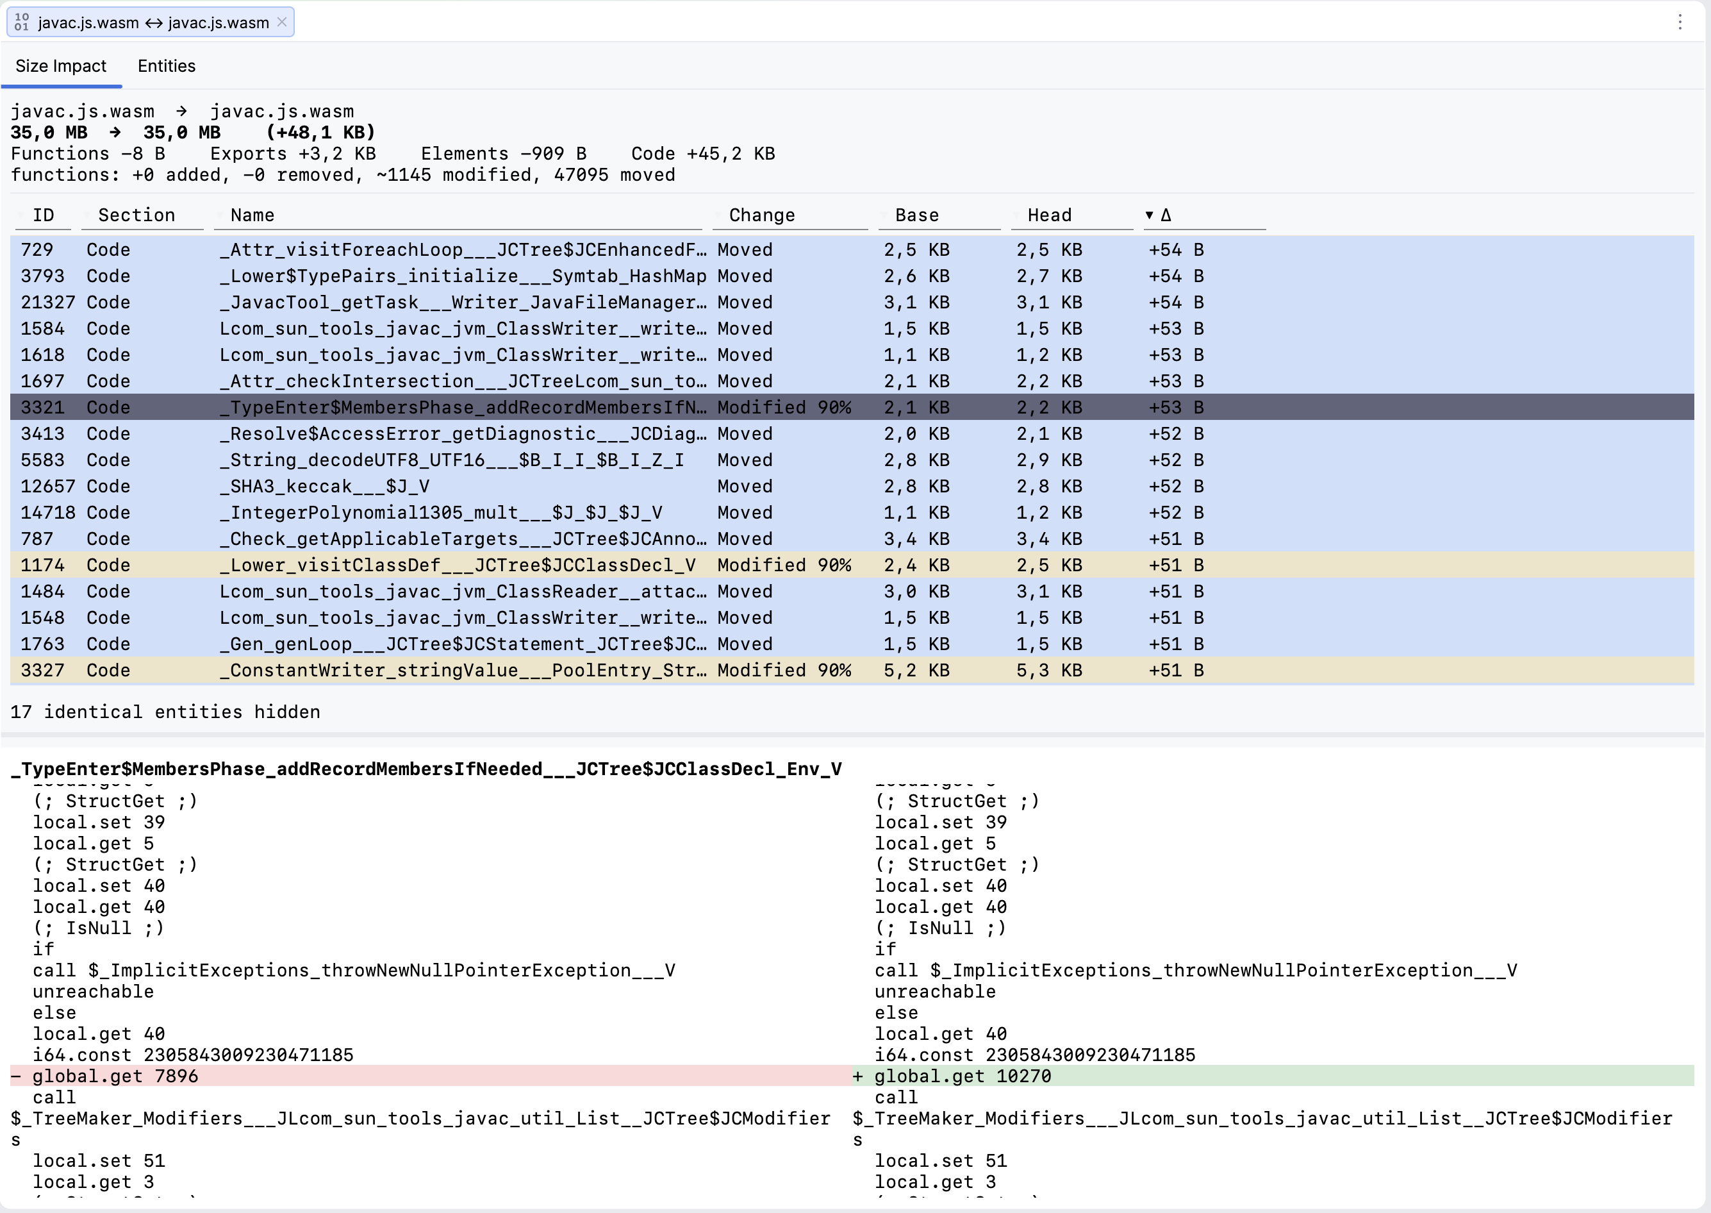Close the javac.js.wasm comparison tab
This screenshot has width=1711, height=1213.
tap(282, 22)
